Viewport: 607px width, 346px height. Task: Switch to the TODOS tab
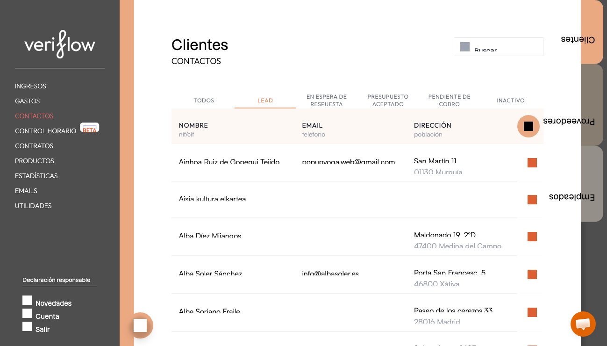204,101
